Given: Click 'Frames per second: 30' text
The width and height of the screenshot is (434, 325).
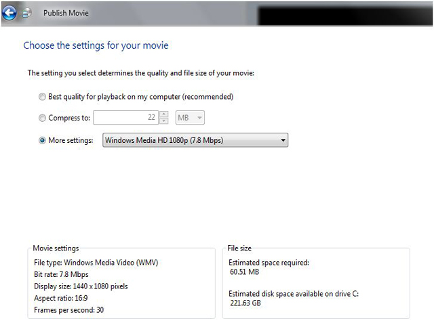Looking at the screenshot, I should point(68,310).
